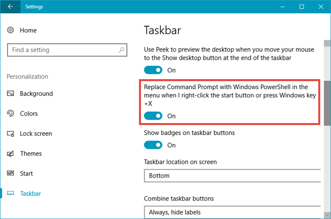Viewport: 331px width, 219px height.
Task: Select the Taskbar sidebar icon
Action: [x=10, y=193]
